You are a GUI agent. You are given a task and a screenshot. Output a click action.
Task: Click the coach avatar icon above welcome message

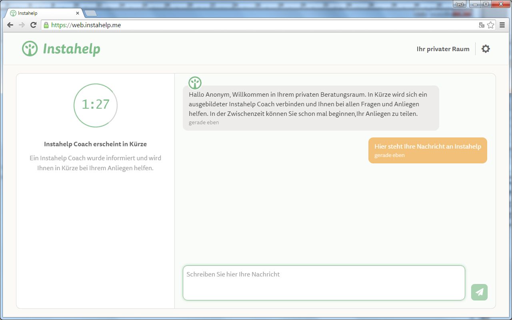tap(195, 83)
